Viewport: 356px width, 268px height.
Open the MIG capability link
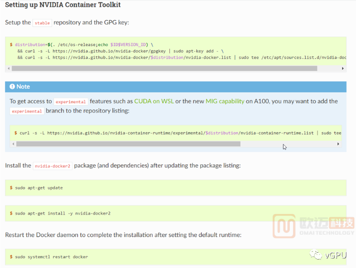point(225,101)
